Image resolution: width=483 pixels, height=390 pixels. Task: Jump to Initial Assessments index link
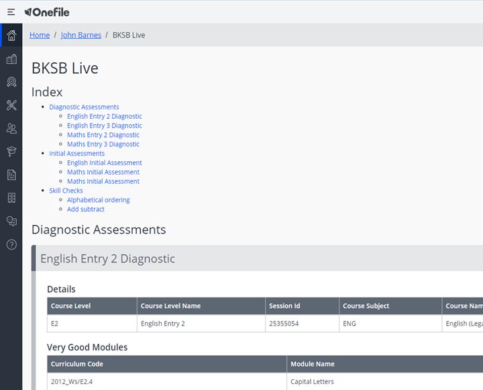[76, 153]
